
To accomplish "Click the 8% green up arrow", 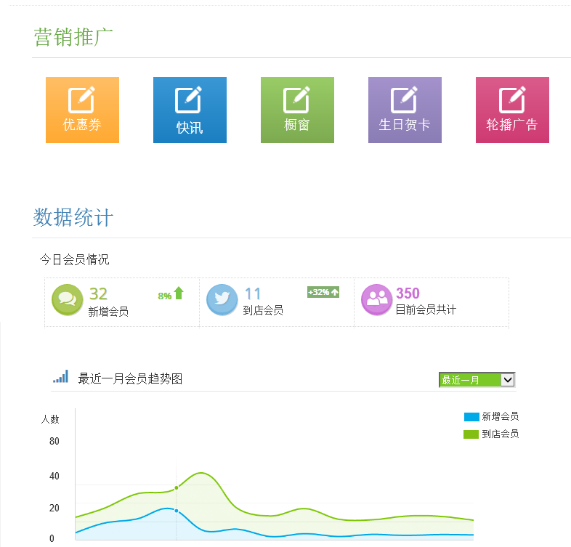I will (179, 293).
